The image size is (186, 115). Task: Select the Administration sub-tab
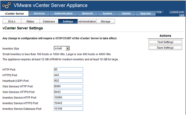[87, 21]
